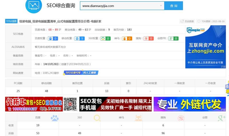Screen dimensions: 229x136
Task: Click the 暂无排名或相关数据不充分 text
Action: (50, 47)
